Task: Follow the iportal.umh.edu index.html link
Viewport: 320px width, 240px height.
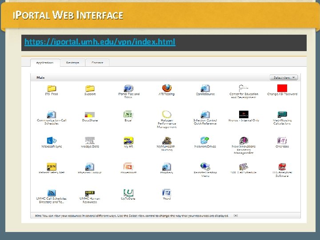Action: [x=100, y=42]
